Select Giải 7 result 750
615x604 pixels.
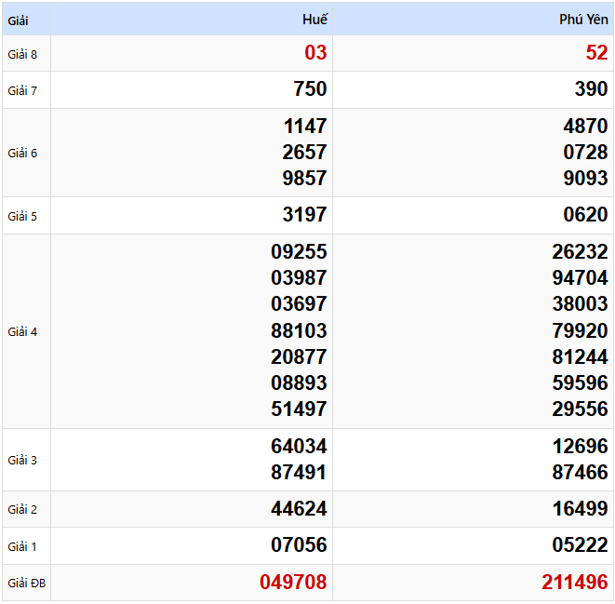click(310, 89)
